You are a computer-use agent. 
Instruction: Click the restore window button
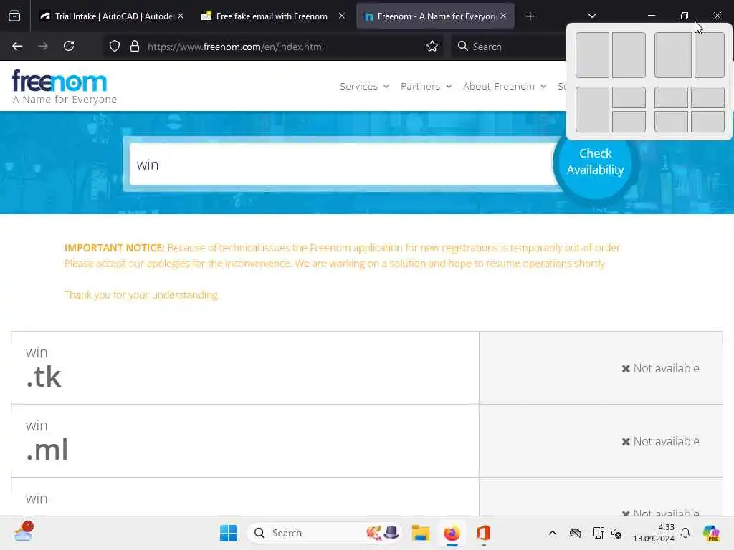point(684,16)
